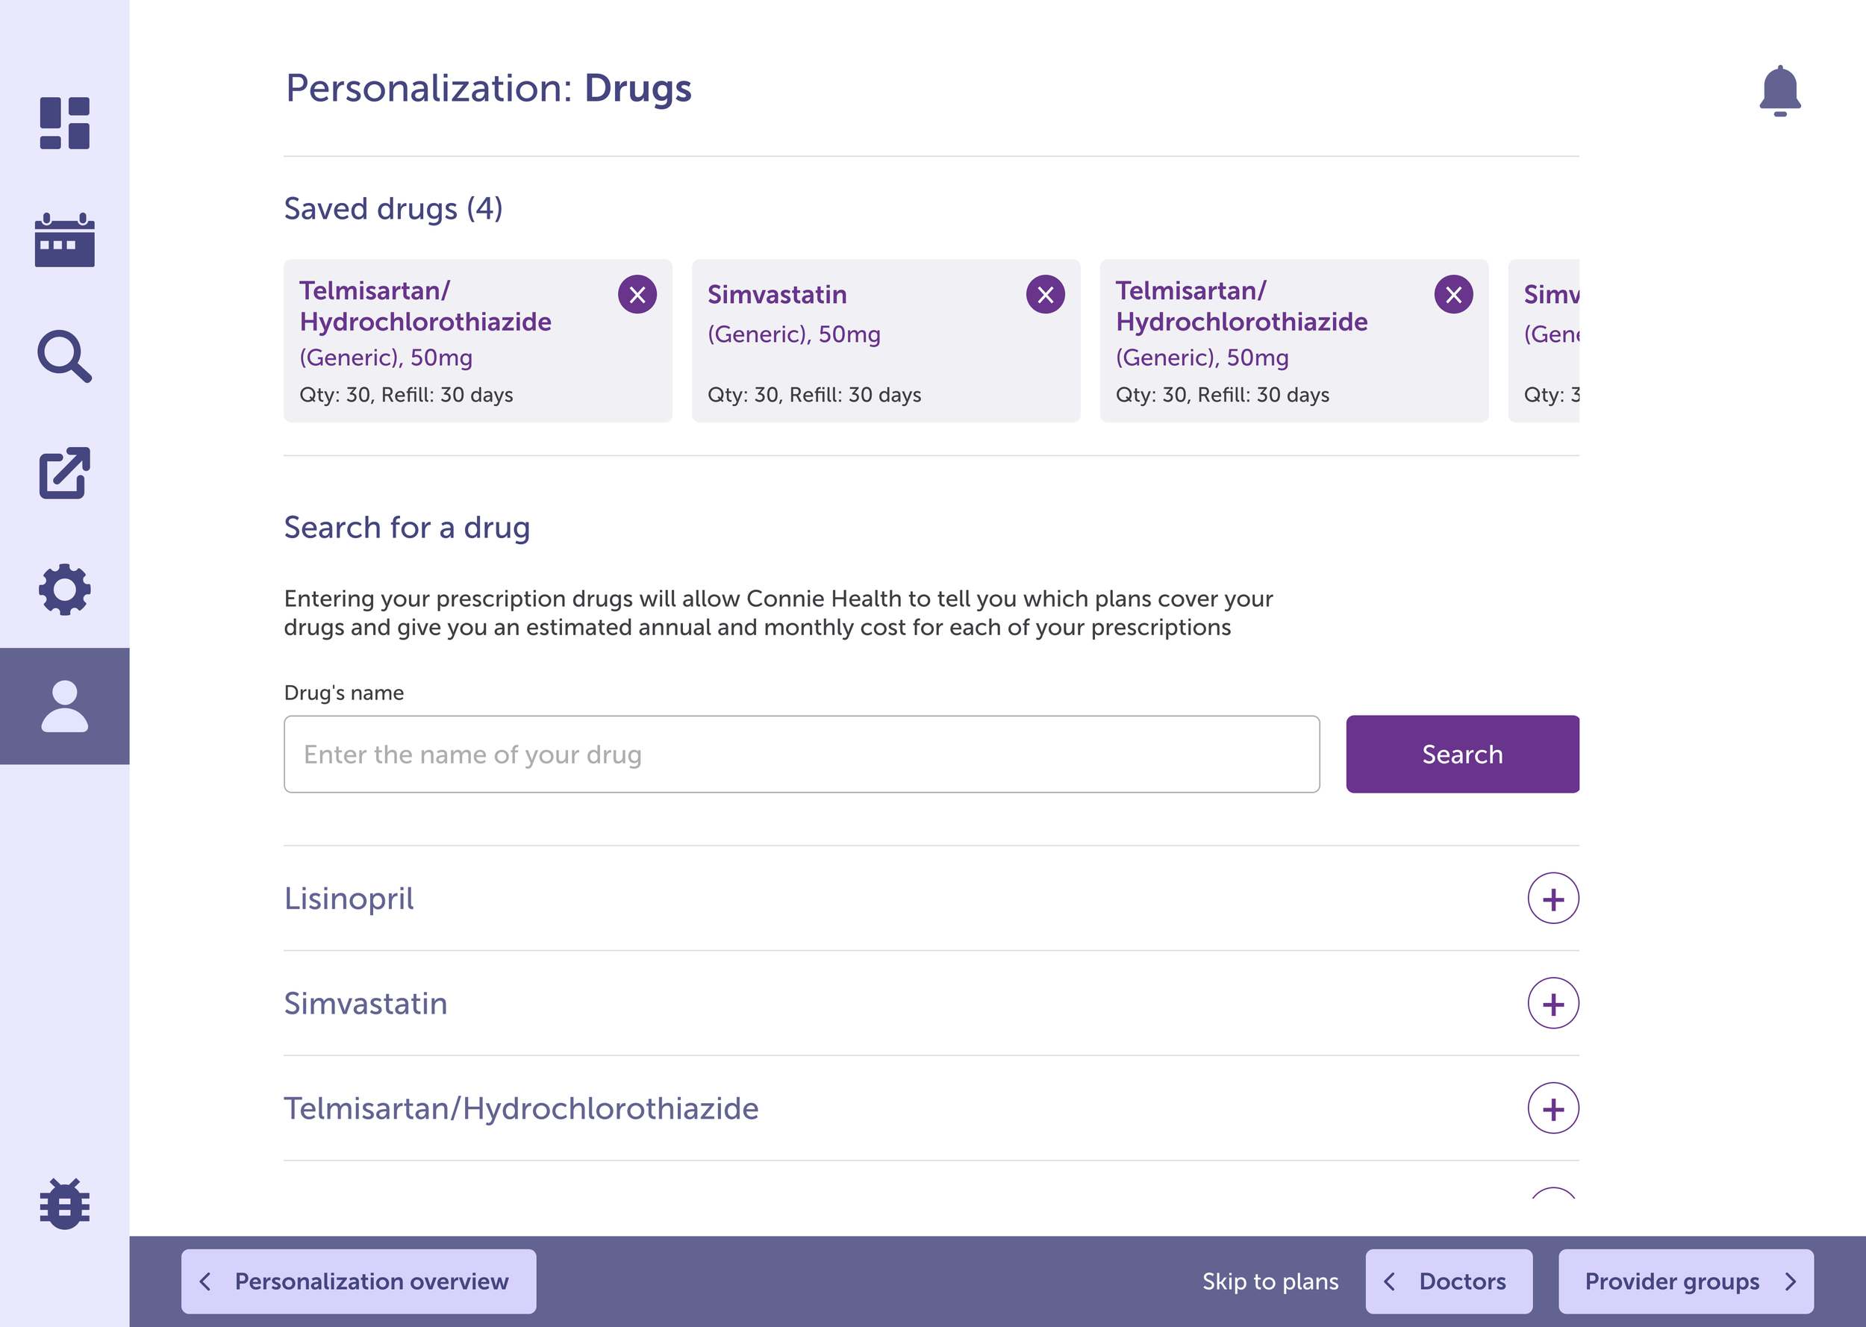The width and height of the screenshot is (1866, 1327).
Task: Click the purple Search button
Action: coord(1462,755)
